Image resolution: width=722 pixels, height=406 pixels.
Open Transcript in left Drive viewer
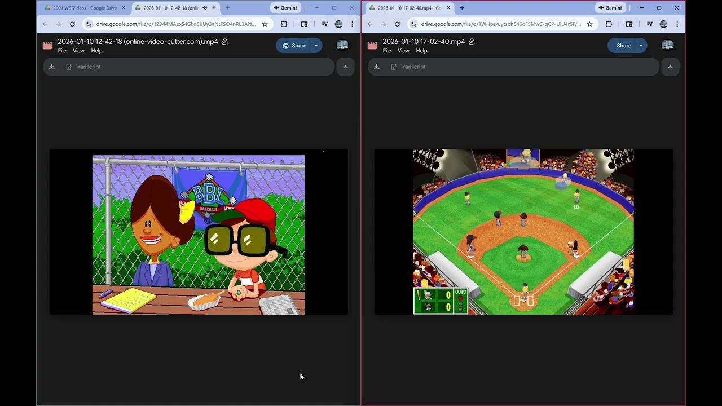[83, 67]
